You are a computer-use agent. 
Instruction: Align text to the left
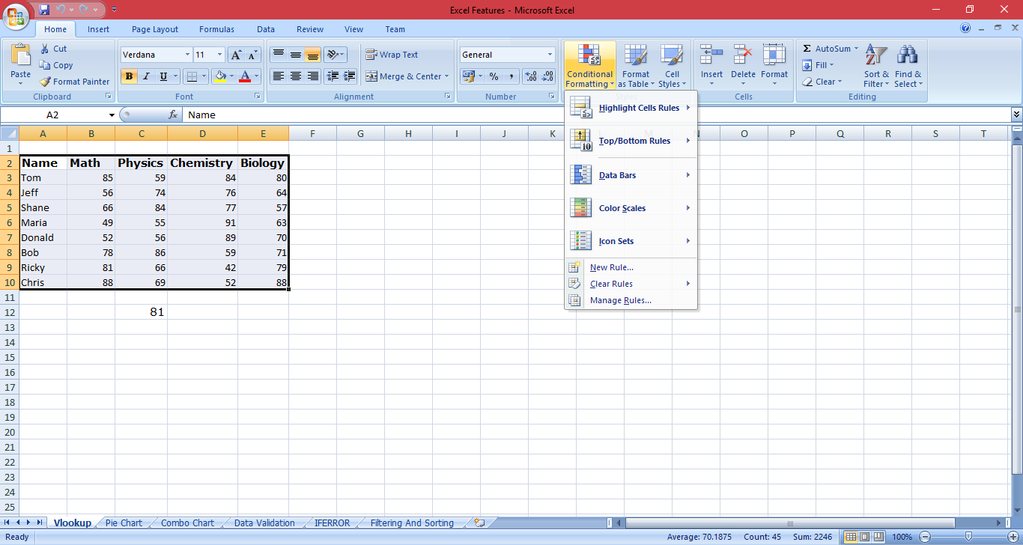[x=279, y=76]
